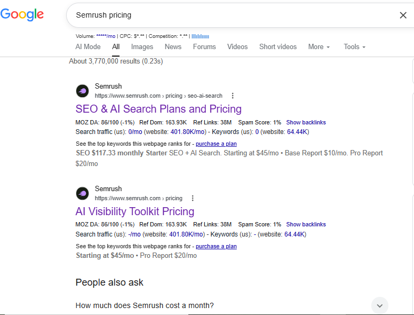Click the snippet Starting at $45/mo Pro Report
414x315 pixels.
pos(136,256)
